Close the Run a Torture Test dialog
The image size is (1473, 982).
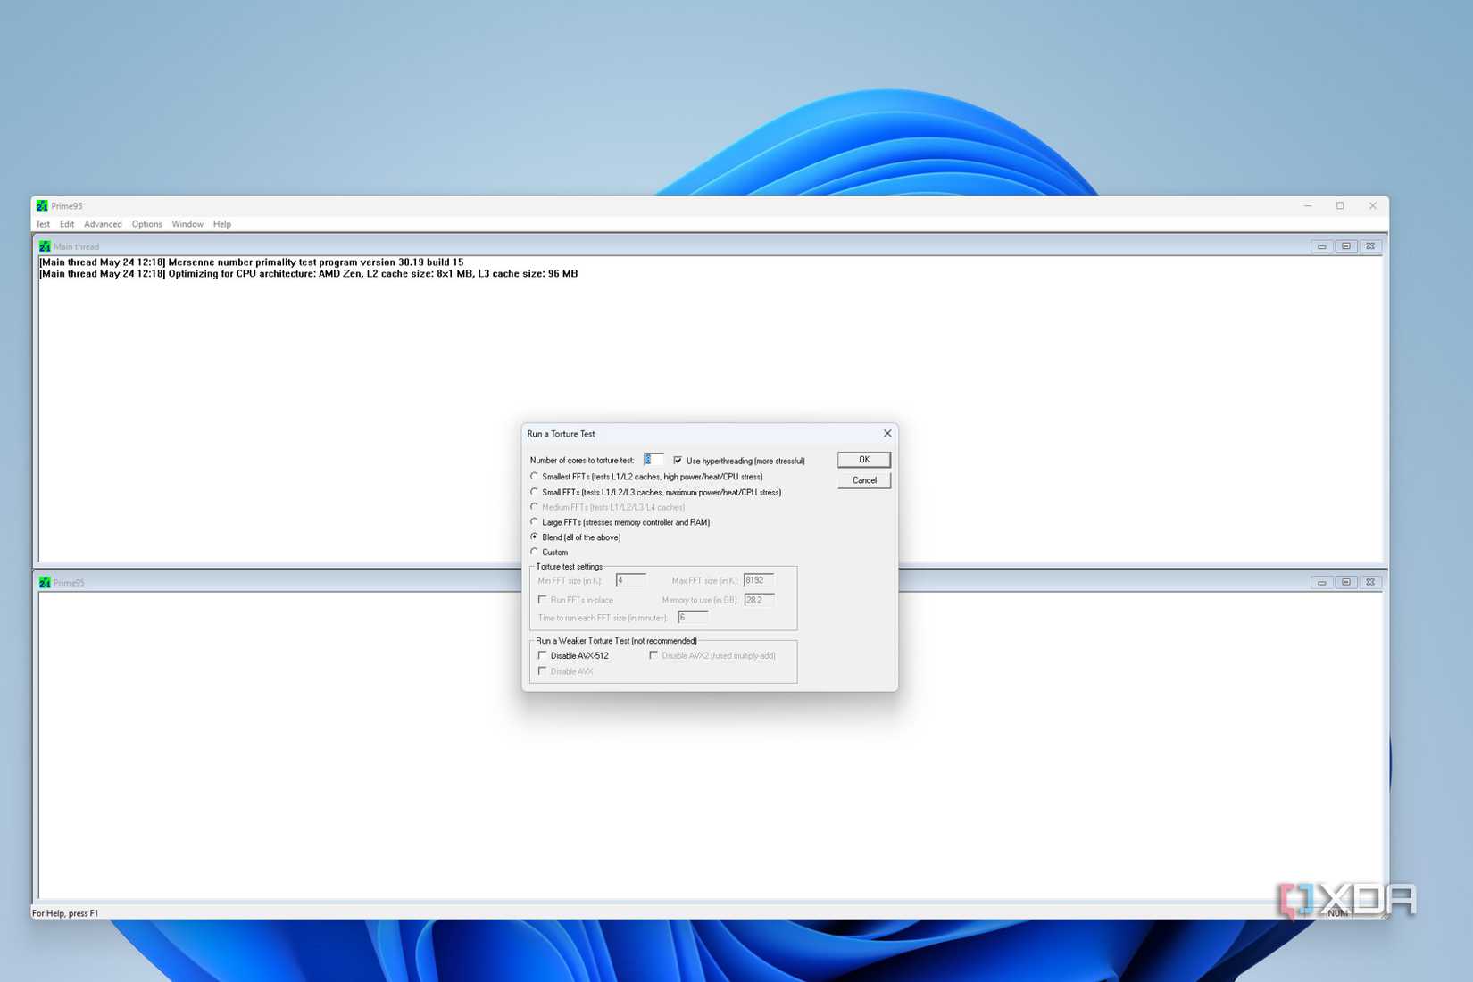coord(887,433)
